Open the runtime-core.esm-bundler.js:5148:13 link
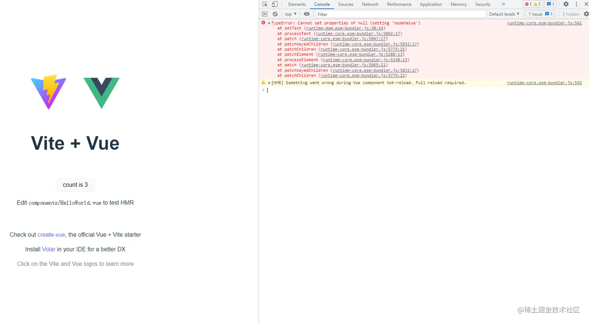This screenshot has height=323, width=589. click(x=365, y=60)
